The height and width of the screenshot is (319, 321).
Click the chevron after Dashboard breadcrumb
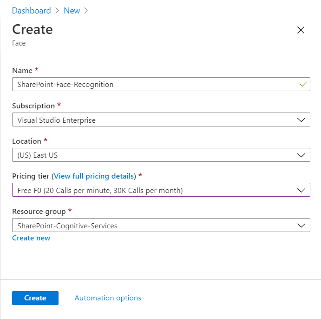[x=57, y=11]
